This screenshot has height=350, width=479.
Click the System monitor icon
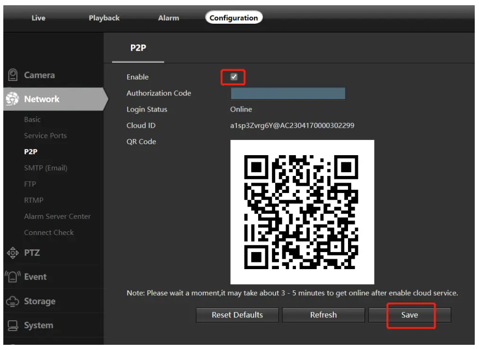point(13,326)
